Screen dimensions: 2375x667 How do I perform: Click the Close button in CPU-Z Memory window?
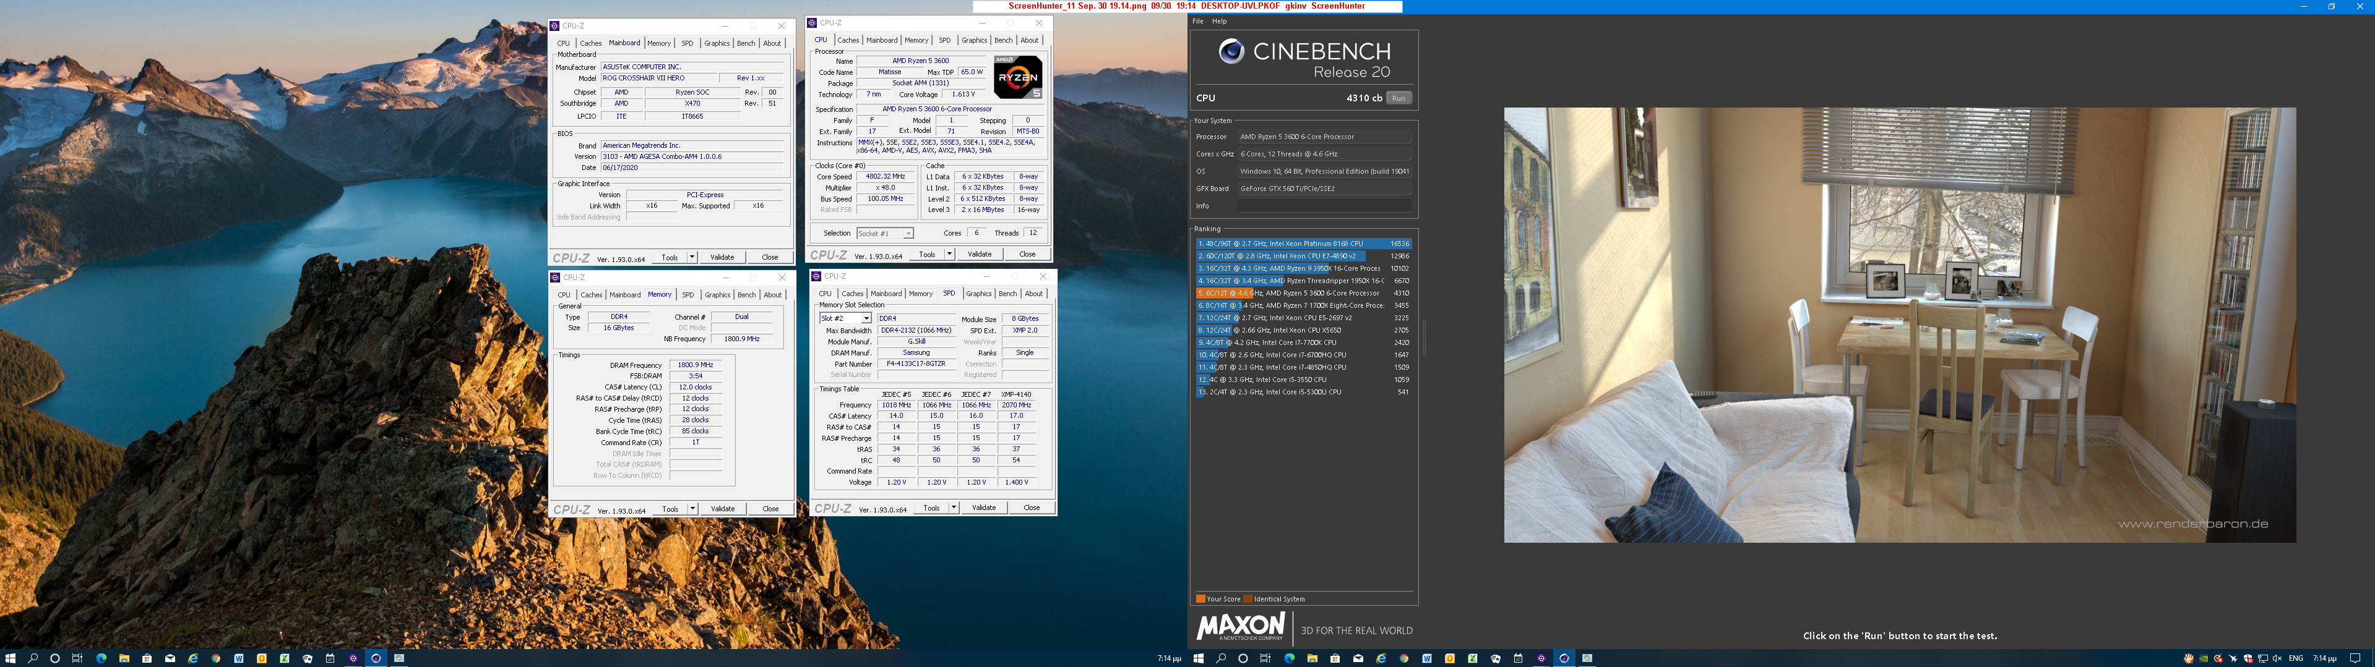[770, 509]
